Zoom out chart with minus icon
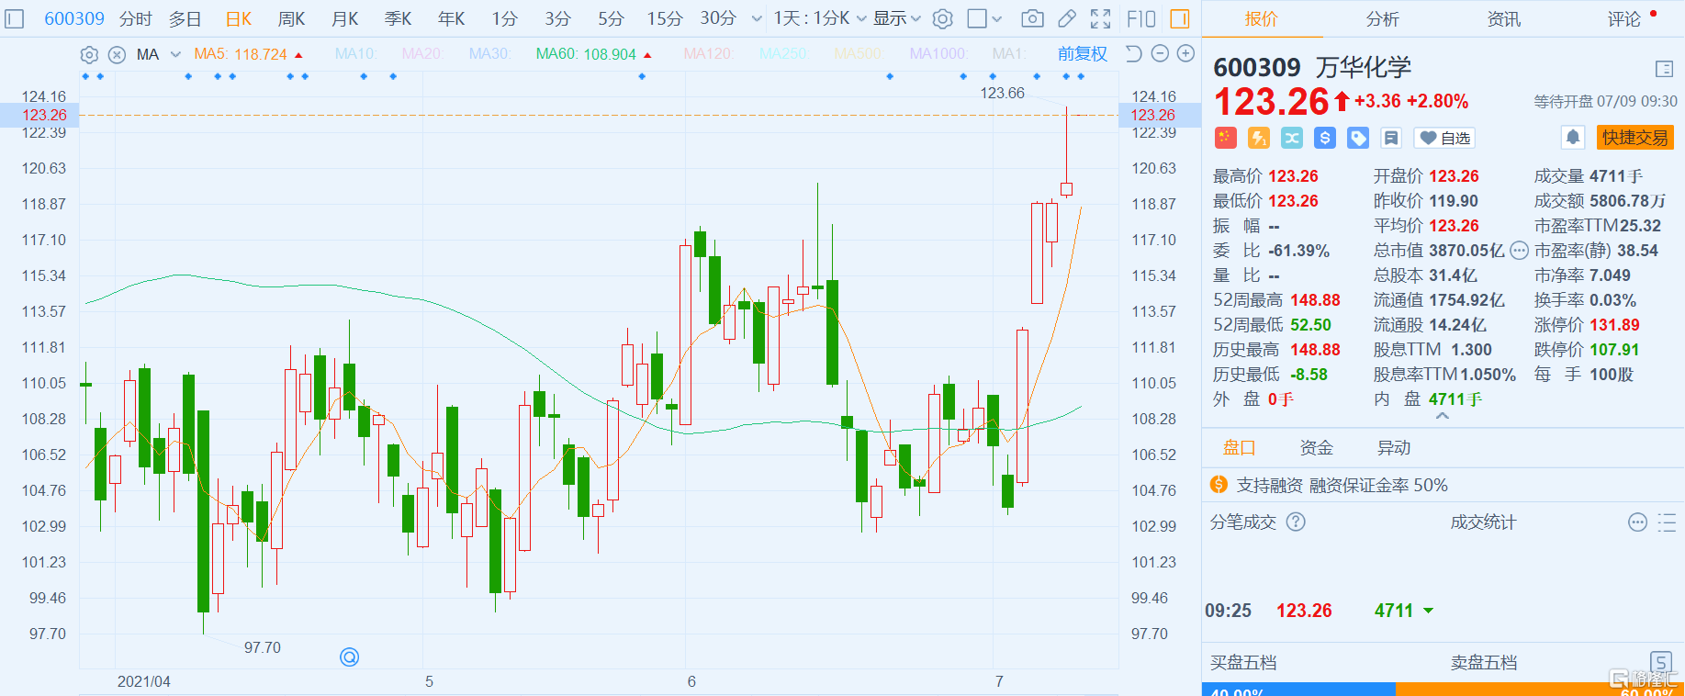This screenshot has width=1685, height=696. click(x=1160, y=54)
